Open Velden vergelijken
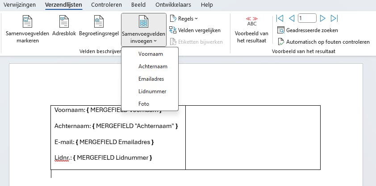This screenshot has width=376, height=186. [x=195, y=30]
